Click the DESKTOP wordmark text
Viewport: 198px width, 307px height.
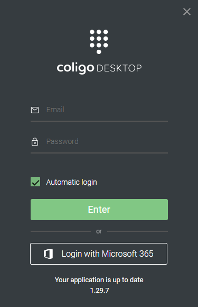(119, 68)
